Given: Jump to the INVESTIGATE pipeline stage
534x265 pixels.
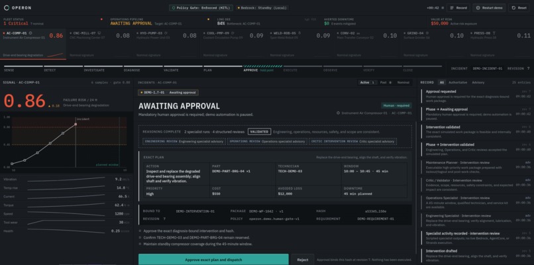Looking at the screenshot, I should (x=103, y=68).
